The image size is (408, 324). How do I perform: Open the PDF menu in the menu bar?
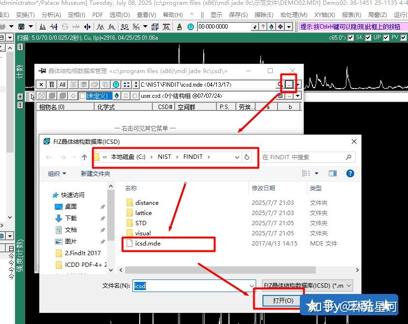97,15
